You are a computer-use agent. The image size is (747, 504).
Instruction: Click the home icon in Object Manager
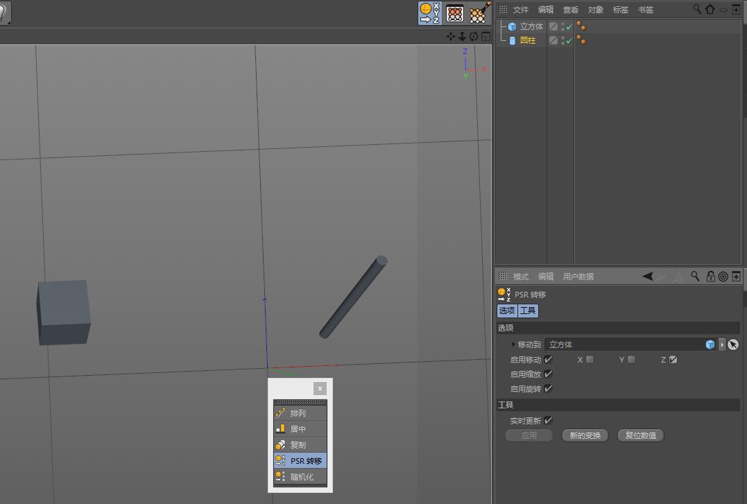710,9
